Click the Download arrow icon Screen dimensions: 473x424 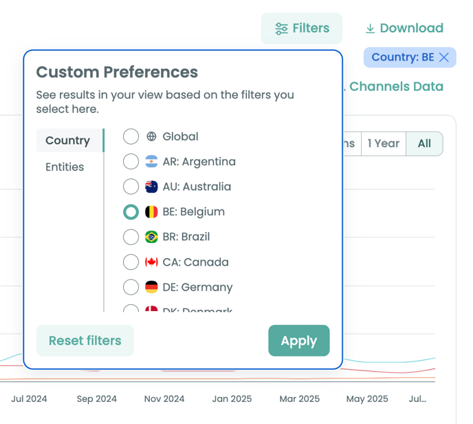point(370,28)
